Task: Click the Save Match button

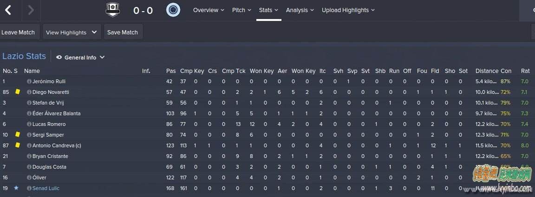Action: coord(123,33)
